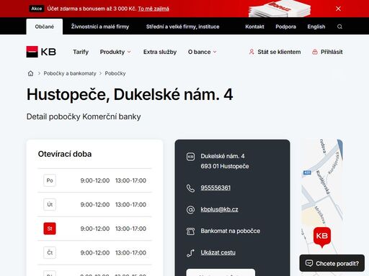Open Pobočky a bankomaty breadcrumb
Screen dimensions: 369x276
pyautogui.click(x=70, y=73)
